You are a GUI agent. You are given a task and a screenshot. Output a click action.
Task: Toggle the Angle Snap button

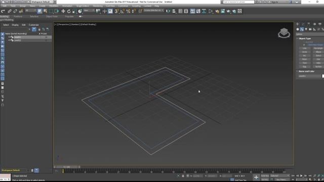tap(123, 11)
